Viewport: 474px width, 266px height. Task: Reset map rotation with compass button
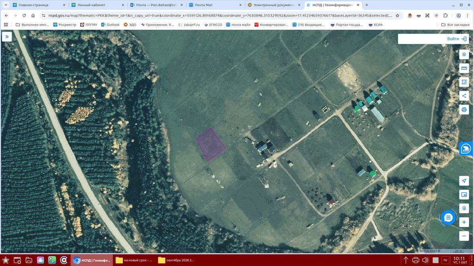click(464, 208)
